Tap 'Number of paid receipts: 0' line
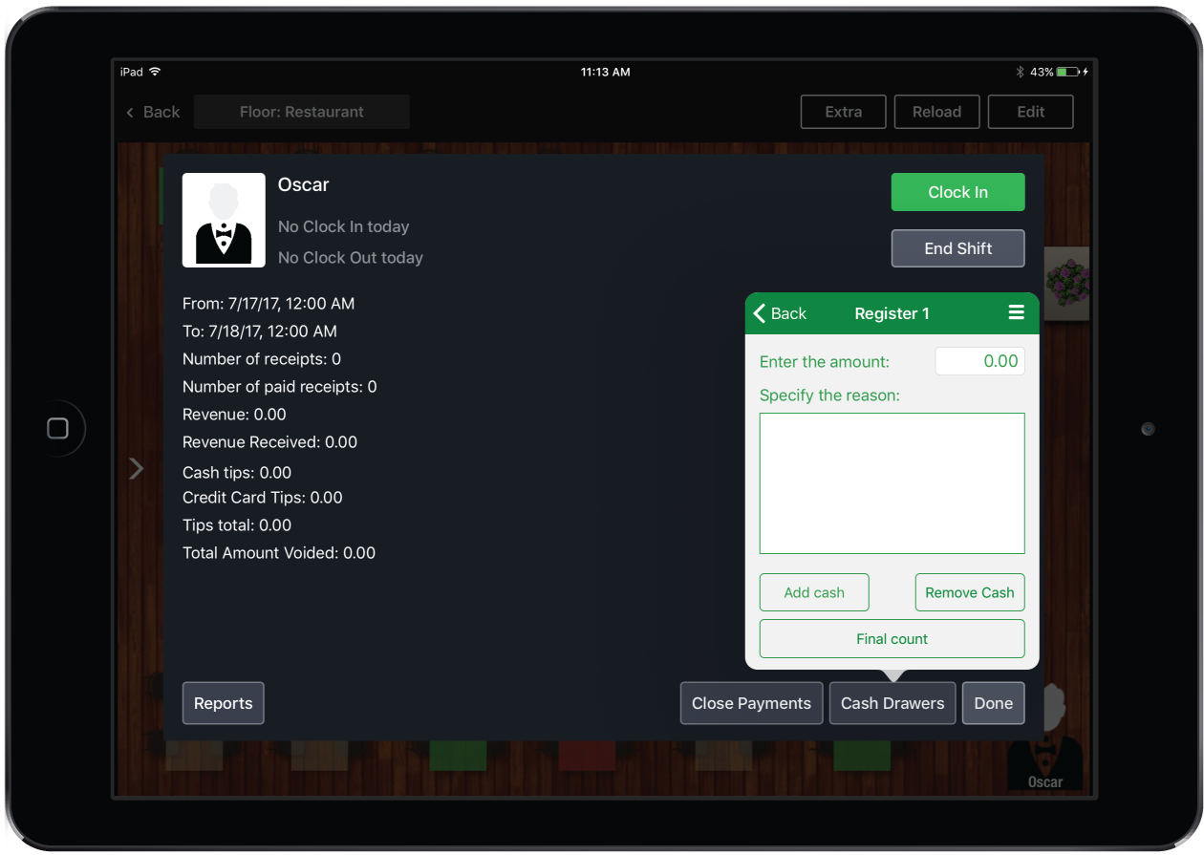Screen dimensions: 1204x855 tap(280, 387)
